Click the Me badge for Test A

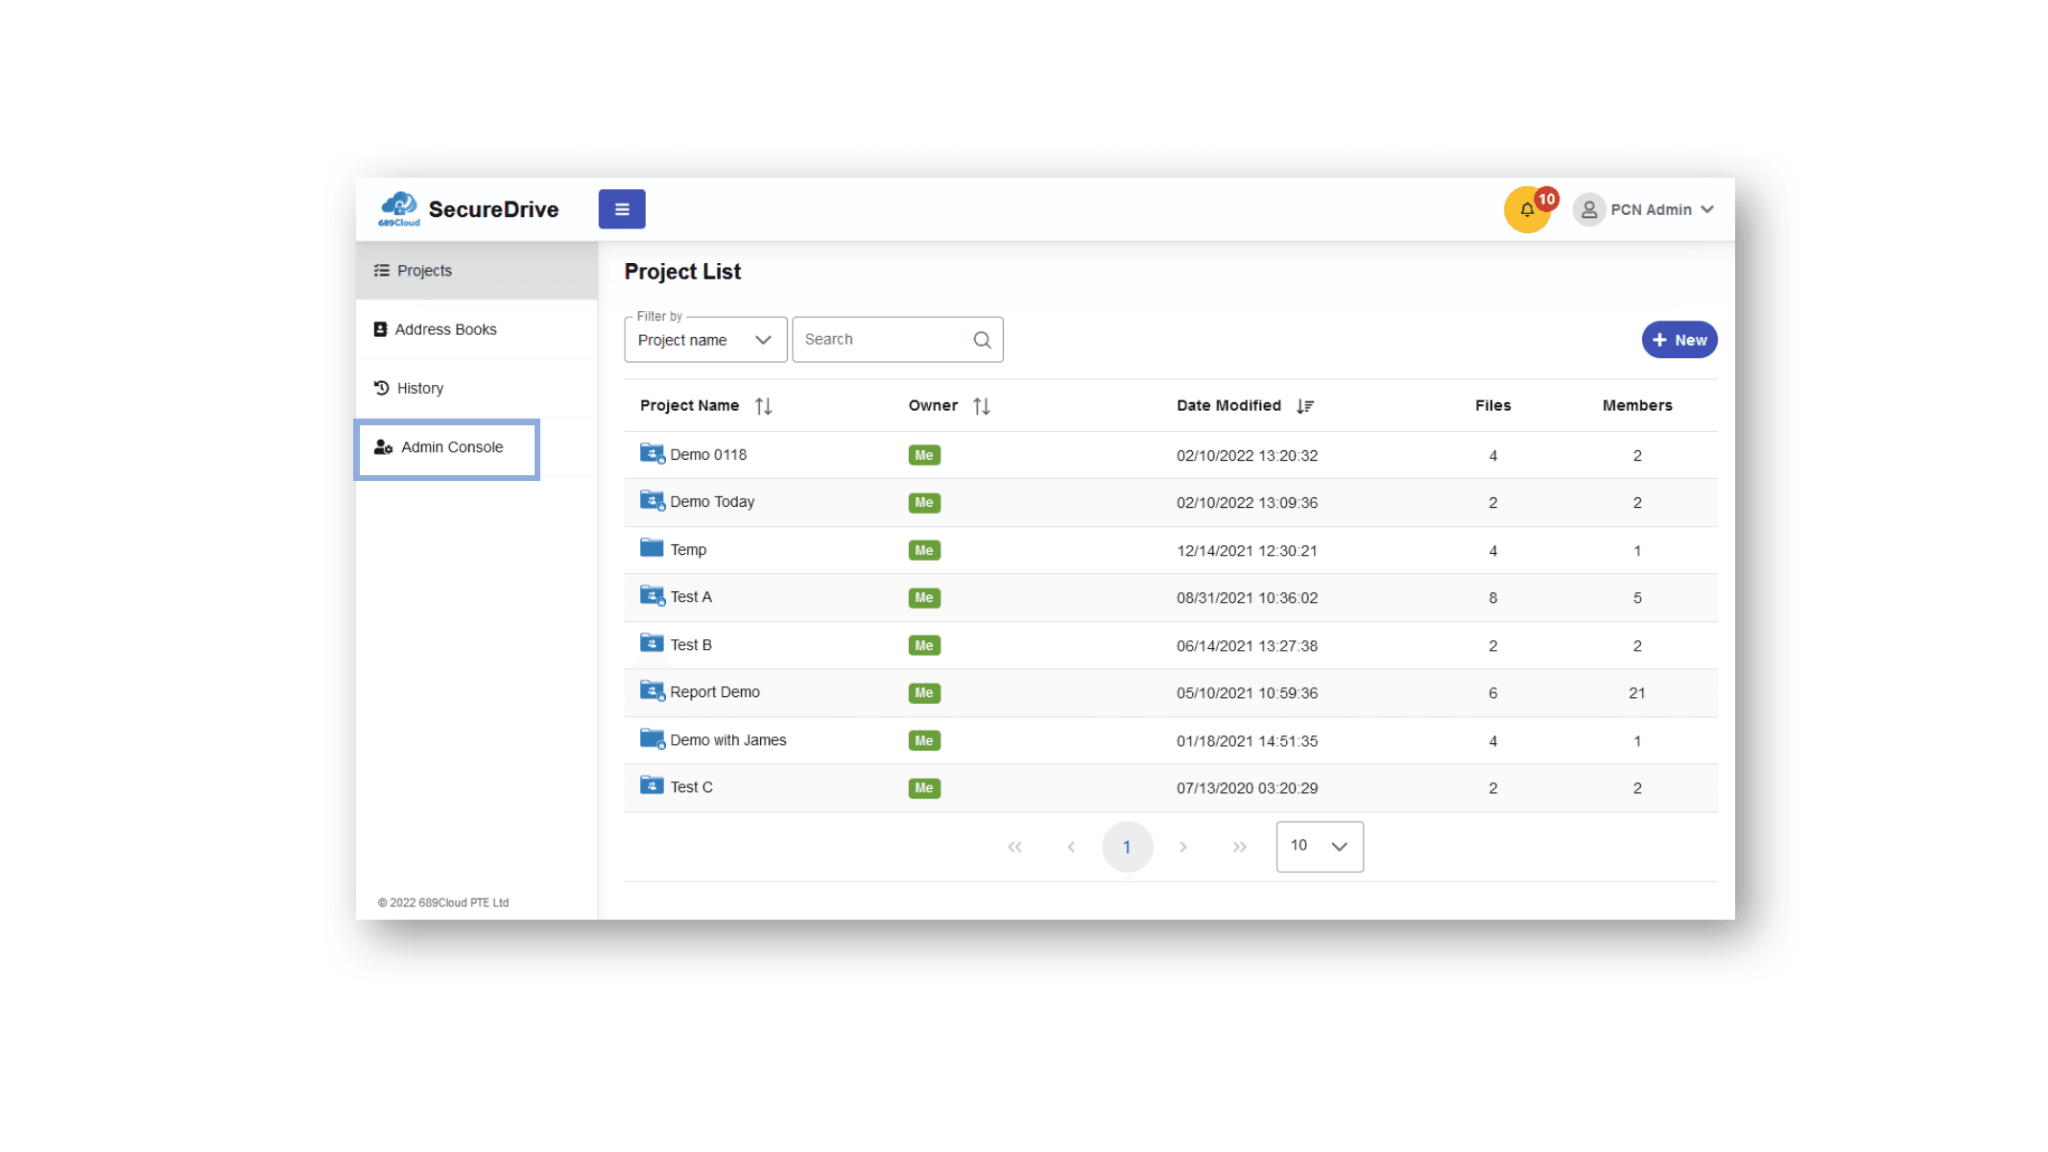924,598
